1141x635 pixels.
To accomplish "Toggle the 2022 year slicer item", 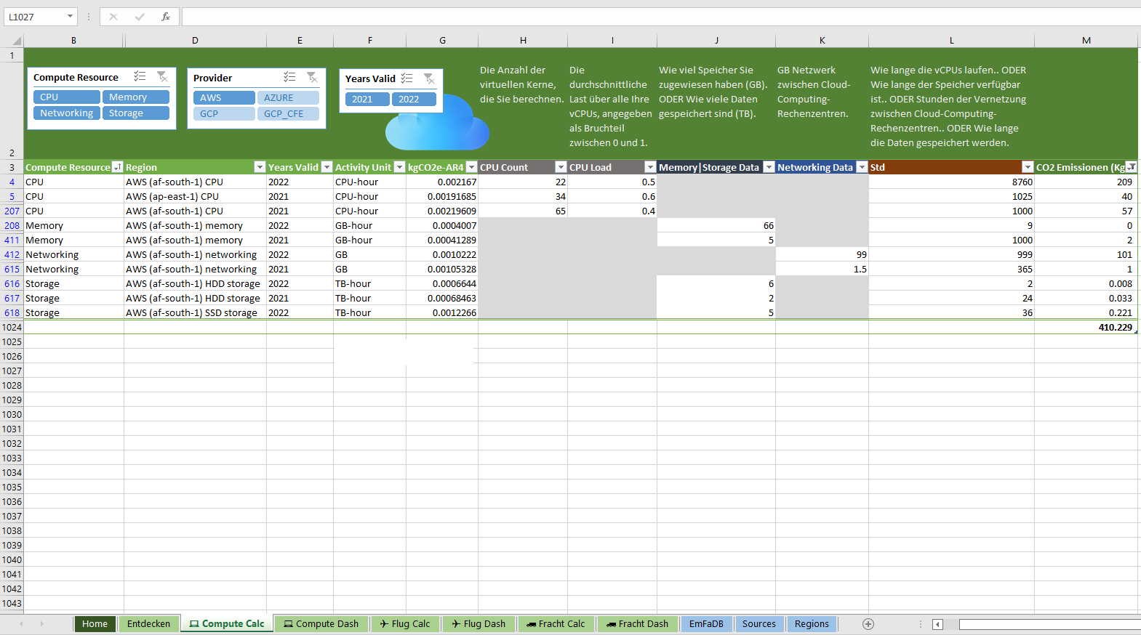I will 414,99.
